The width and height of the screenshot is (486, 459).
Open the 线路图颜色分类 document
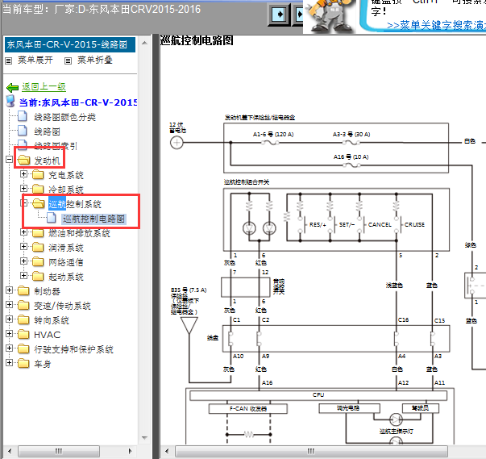point(64,117)
